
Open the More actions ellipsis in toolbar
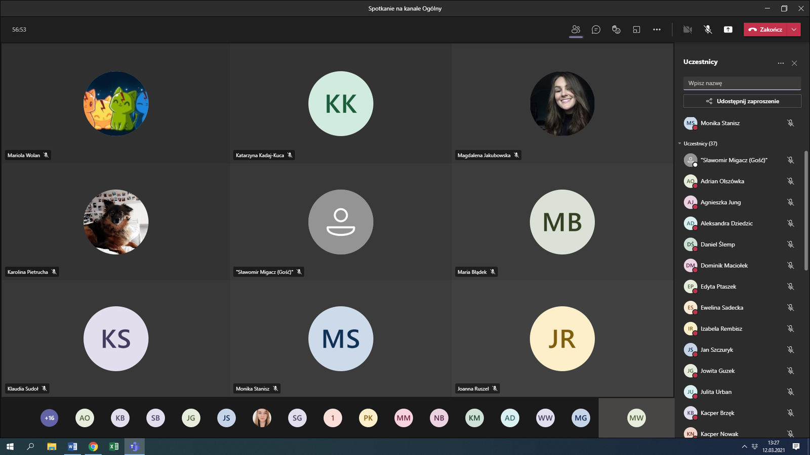point(657,29)
